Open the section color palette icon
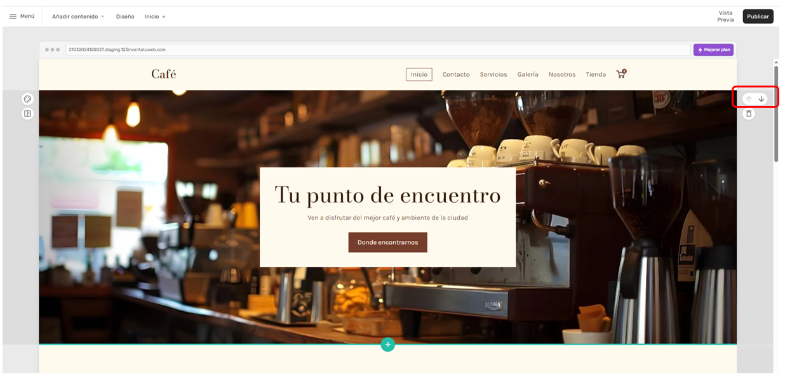785x379 pixels. tap(27, 99)
